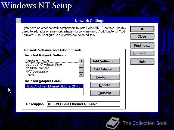Click the scrollbar thumb of software list
Screen dimensions: 174x130
point(81,65)
